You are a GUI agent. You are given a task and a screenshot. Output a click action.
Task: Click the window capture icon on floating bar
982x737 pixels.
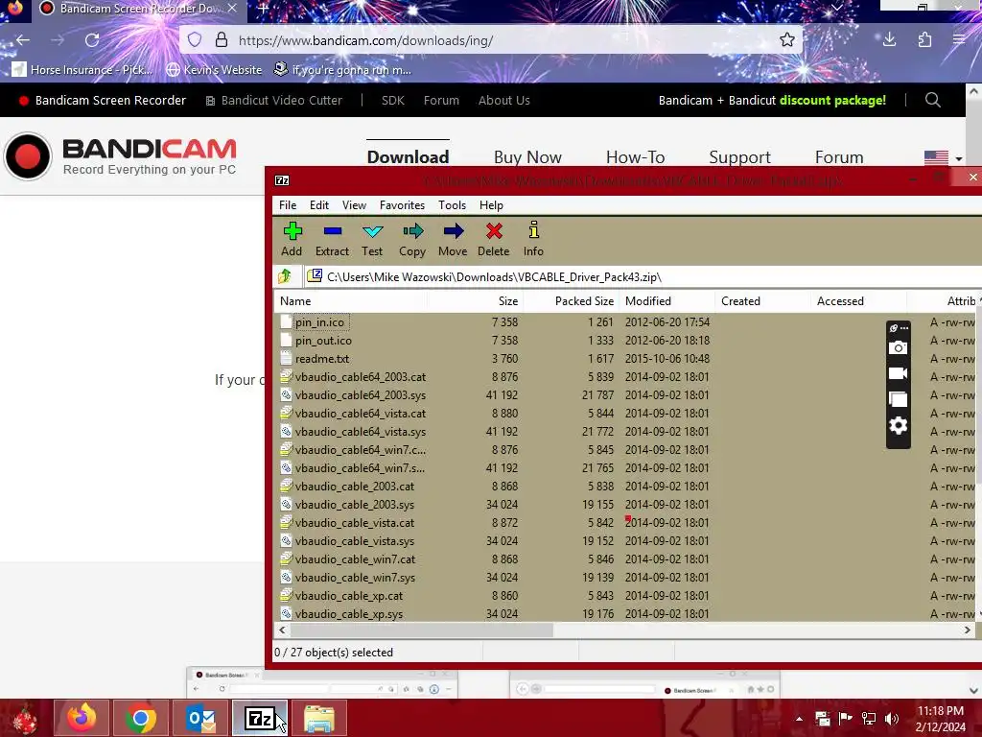[898, 400]
